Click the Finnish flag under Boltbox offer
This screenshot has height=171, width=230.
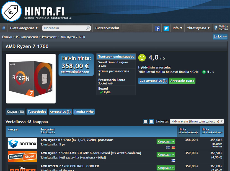[x=168, y=147]
